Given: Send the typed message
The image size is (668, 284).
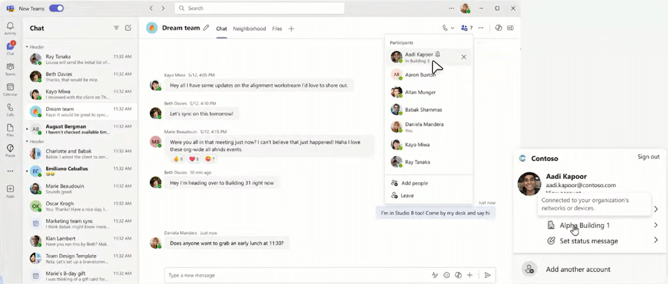Looking at the screenshot, I should (488, 275).
